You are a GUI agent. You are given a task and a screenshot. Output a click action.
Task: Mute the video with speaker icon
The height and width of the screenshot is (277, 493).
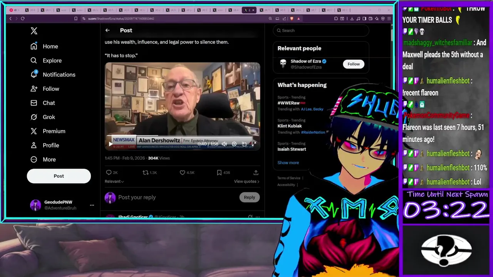224,144
